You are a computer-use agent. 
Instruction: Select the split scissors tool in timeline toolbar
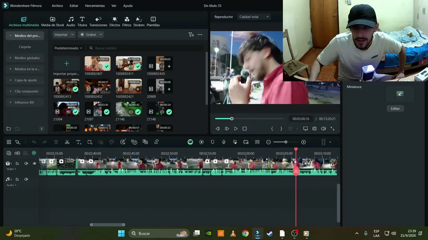point(67,142)
